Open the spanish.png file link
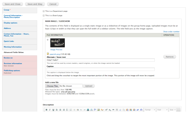 [x=55, y=54]
